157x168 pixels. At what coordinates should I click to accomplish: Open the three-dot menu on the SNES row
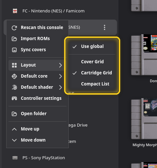coord(105,27)
